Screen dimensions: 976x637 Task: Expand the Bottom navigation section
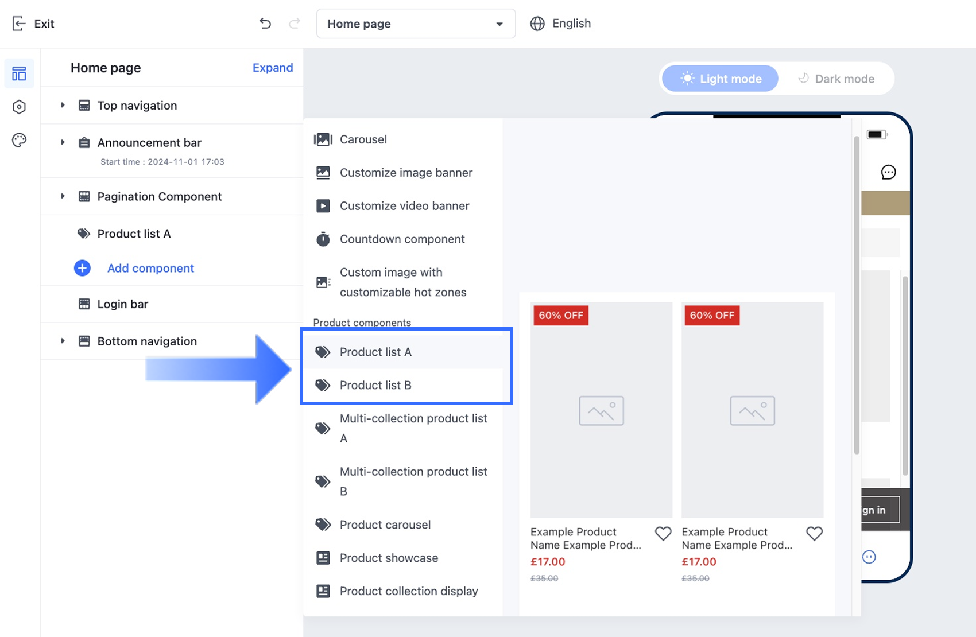(63, 341)
